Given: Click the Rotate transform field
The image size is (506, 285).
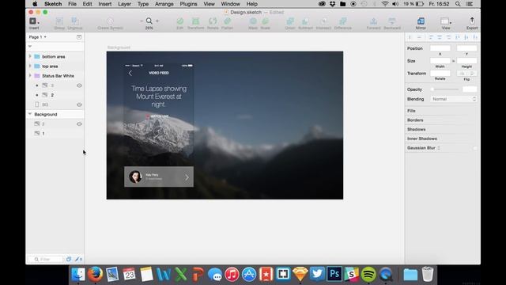Looking at the screenshot, I should click(440, 74).
